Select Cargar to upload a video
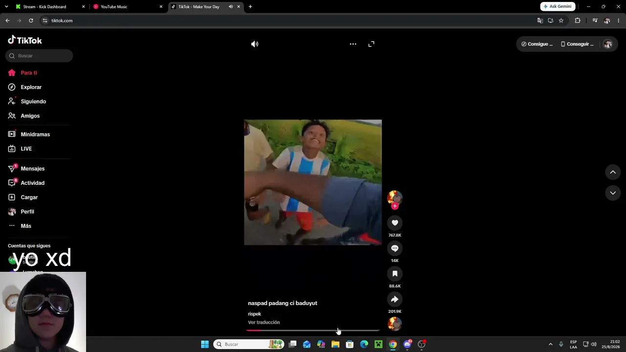 pyautogui.click(x=29, y=197)
